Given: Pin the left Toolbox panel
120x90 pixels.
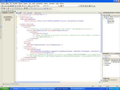Looking at the screenshot, I should click(11, 13).
